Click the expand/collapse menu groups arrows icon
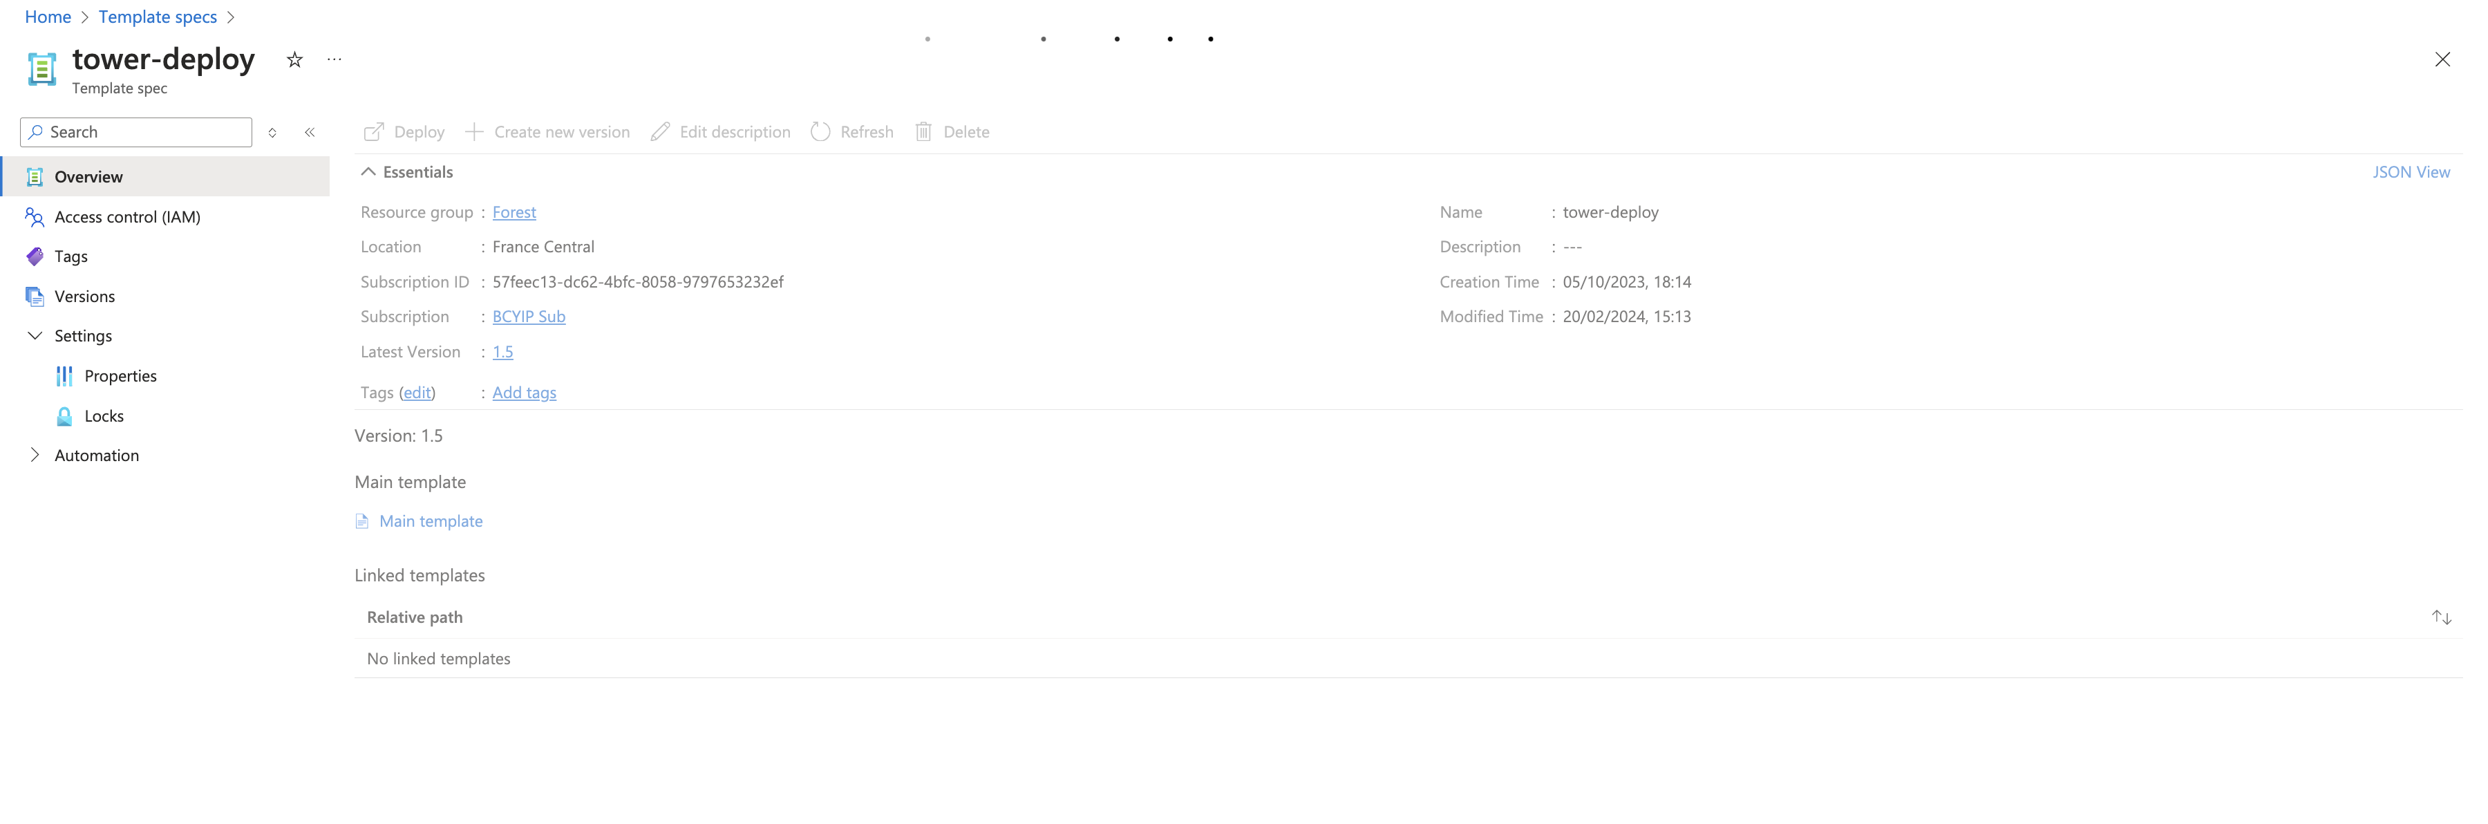Viewport: 2488px width, 824px height. point(272,132)
